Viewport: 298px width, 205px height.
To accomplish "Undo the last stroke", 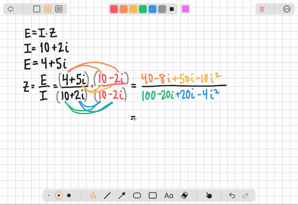I will pyautogui.click(x=232, y=195).
